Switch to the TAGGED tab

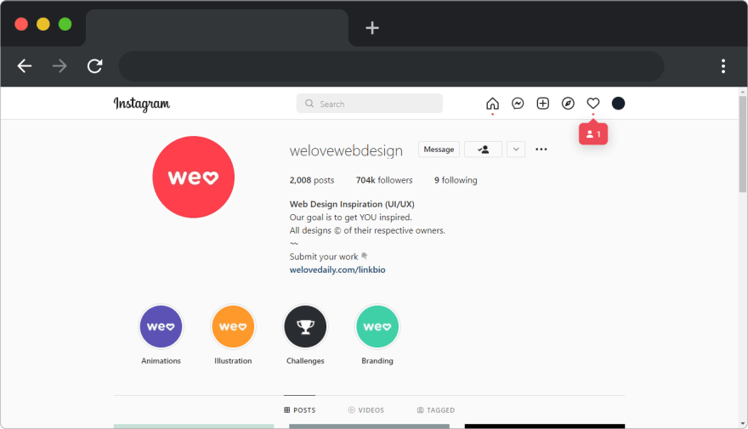[x=435, y=410]
